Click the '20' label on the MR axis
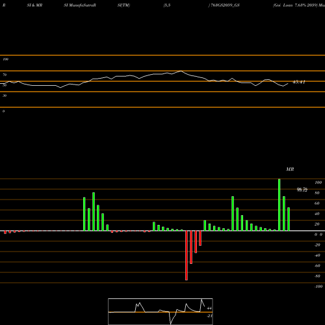This screenshot has width=325, height=325. [x=317, y=224]
